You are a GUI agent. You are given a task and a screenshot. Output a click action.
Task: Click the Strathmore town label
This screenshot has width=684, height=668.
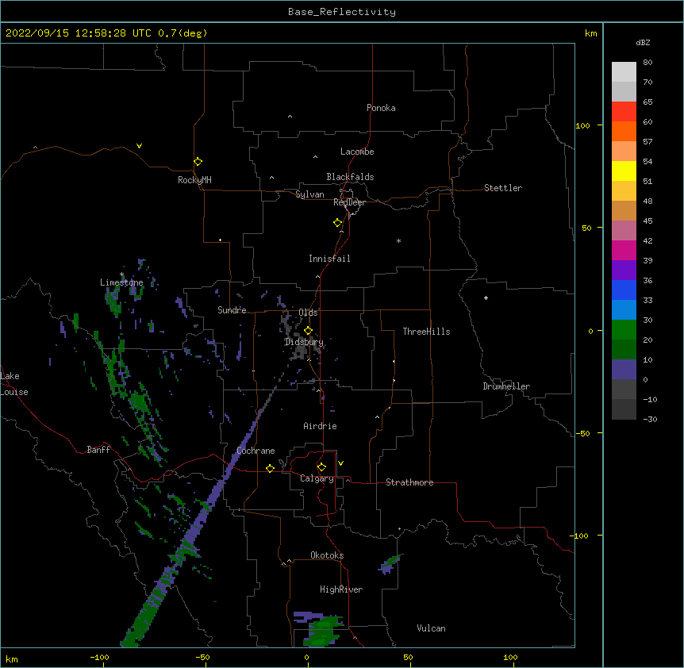point(409,482)
